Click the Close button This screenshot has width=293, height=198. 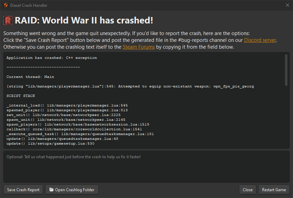click(x=247, y=190)
